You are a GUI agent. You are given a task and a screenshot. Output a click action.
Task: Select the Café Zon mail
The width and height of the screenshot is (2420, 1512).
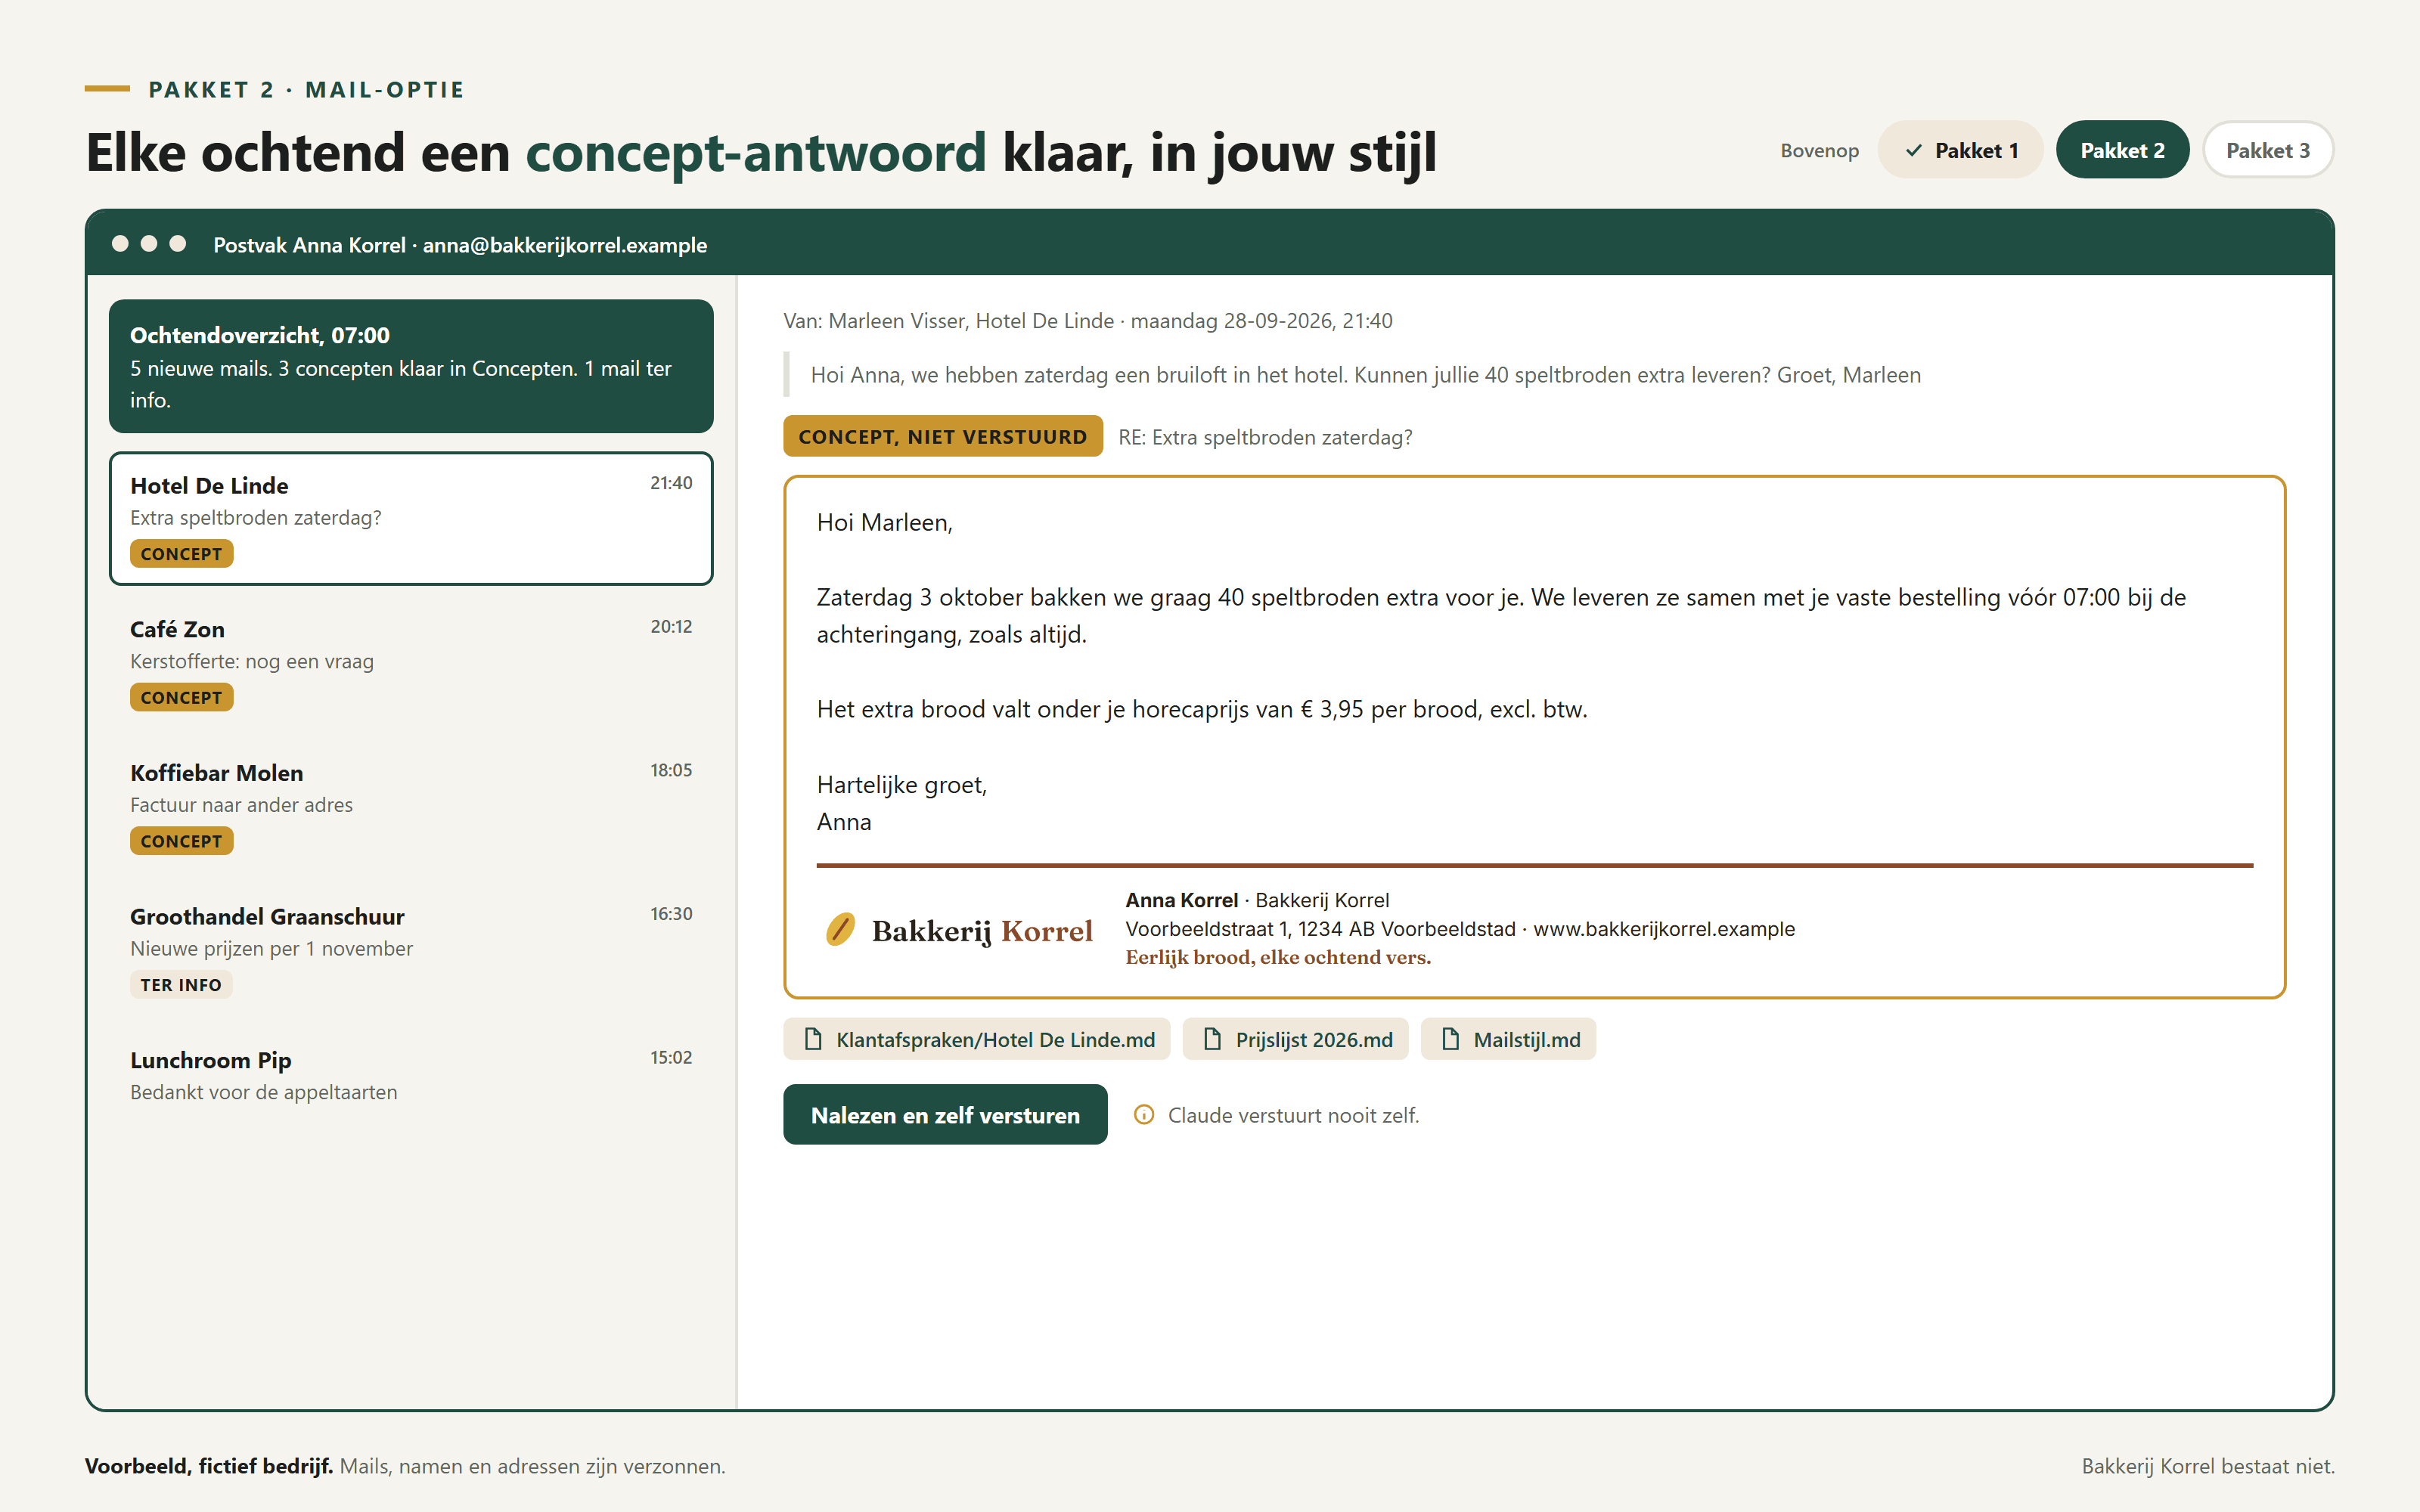[411, 662]
